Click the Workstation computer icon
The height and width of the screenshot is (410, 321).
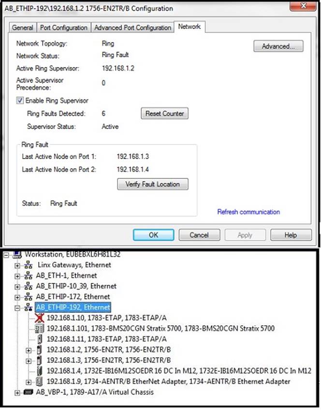pyautogui.click(x=17, y=254)
